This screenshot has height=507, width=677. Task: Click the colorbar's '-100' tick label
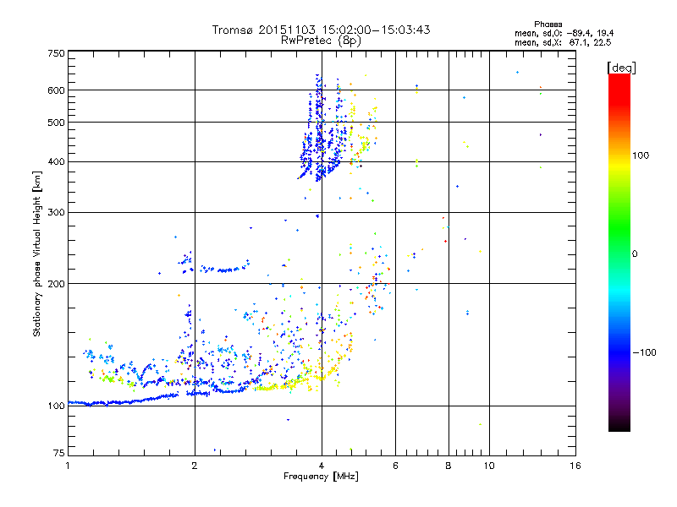(644, 352)
